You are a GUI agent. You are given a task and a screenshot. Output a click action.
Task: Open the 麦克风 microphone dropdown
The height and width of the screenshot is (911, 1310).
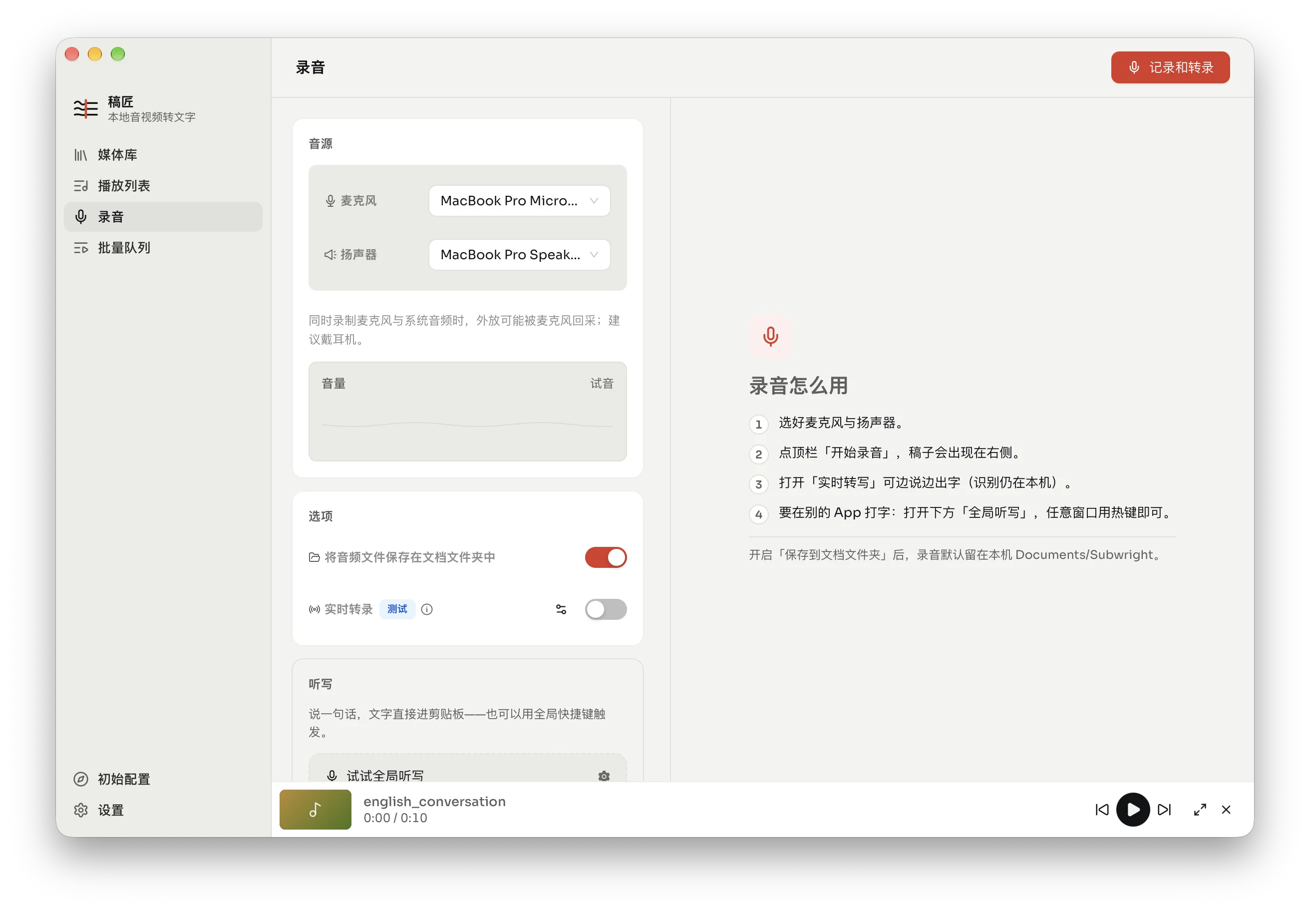pos(519,200)
